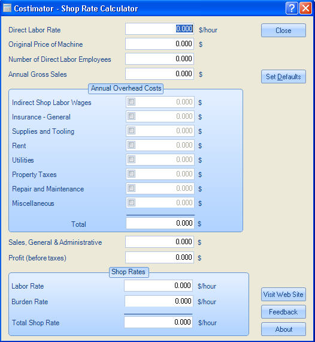Check the Supplies and Tooling checkbox
Screen dimensions: 315x342
131,130
